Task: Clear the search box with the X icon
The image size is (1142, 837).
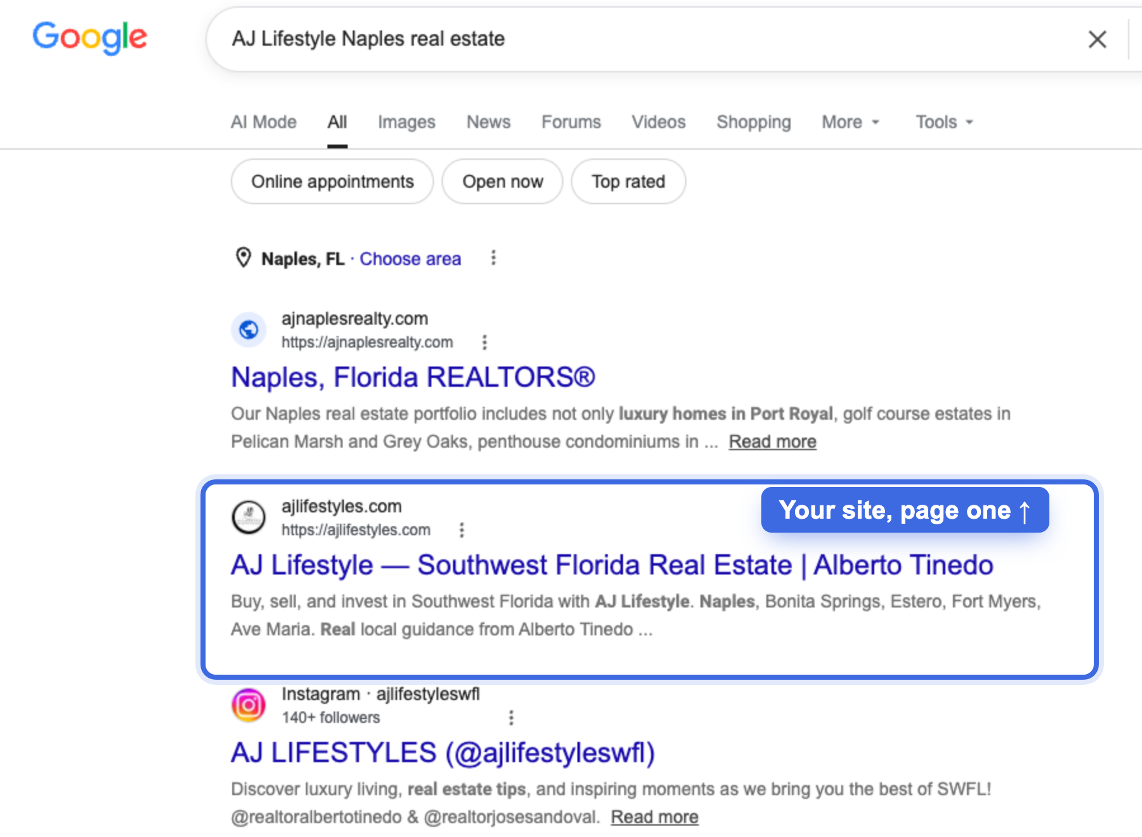Action: (x=1097, y=39)
